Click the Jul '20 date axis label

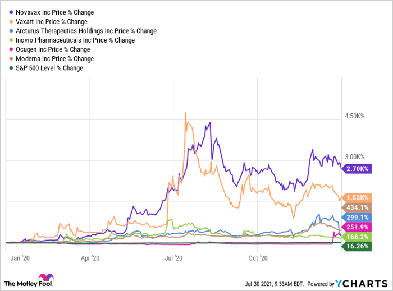pyautogui.click(x=175, y=258)
